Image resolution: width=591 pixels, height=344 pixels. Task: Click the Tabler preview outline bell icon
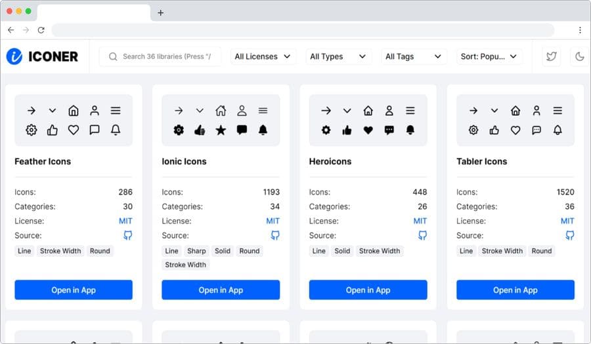coord(558,130)
